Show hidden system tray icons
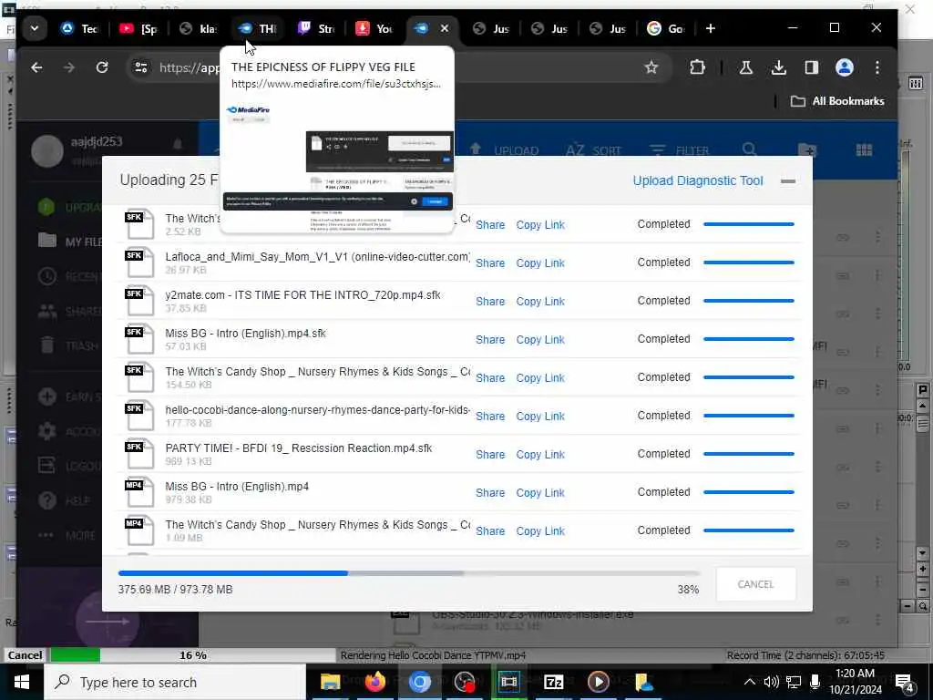Screen dimensions: 933x700 point(750,682)
